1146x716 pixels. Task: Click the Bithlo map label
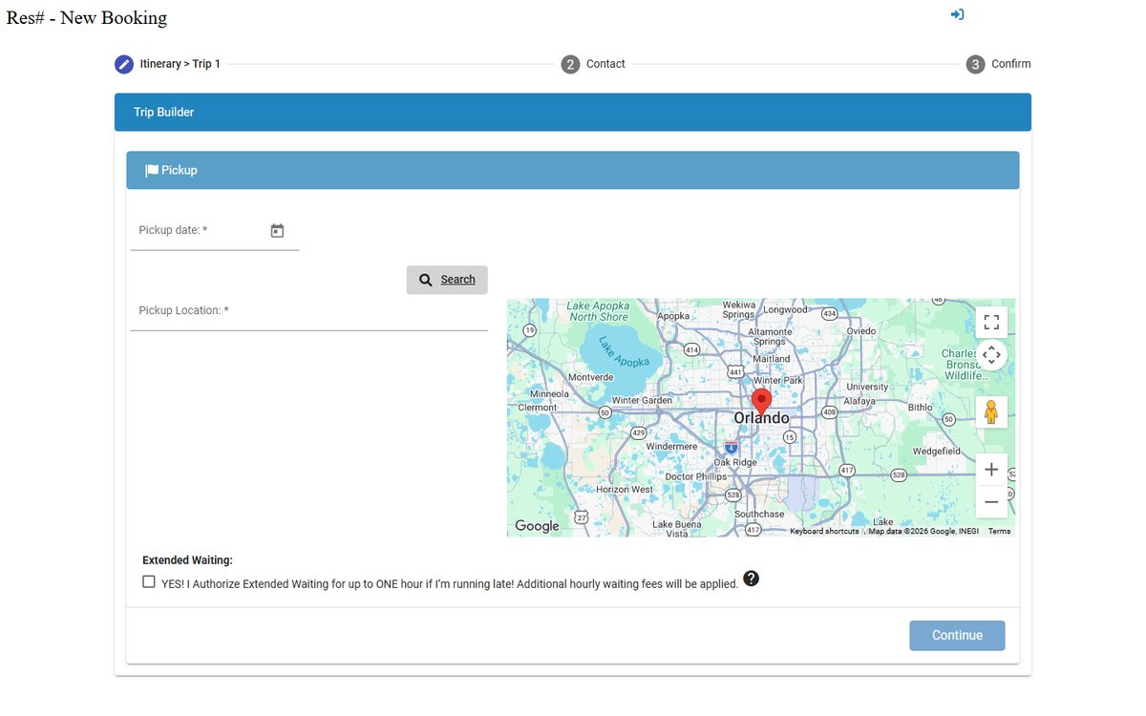pyautogui.click(x=920, y=408)
